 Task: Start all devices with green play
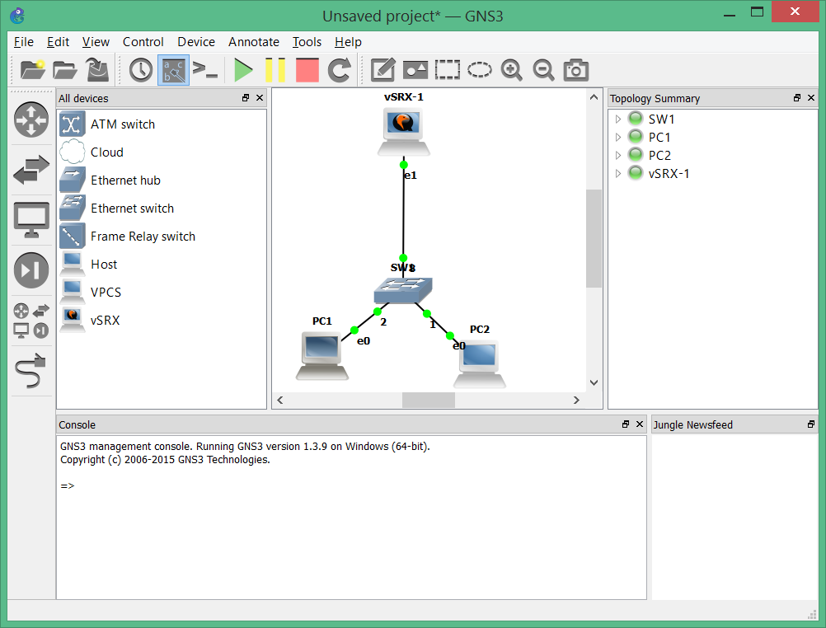click(243, 69)
